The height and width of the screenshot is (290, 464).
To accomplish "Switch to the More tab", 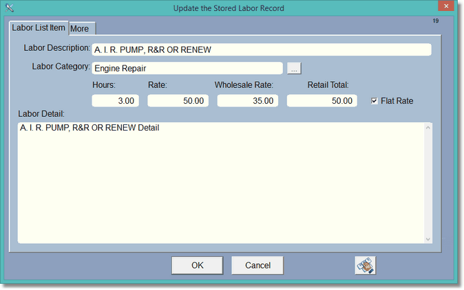I will point(82,29).
